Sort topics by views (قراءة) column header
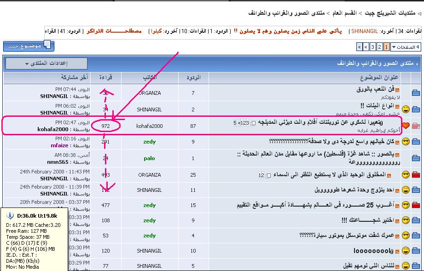 106,77
